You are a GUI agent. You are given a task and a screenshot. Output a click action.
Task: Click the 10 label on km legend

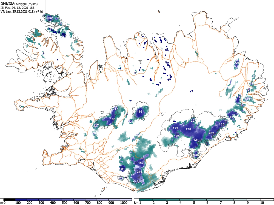point(262,203)
